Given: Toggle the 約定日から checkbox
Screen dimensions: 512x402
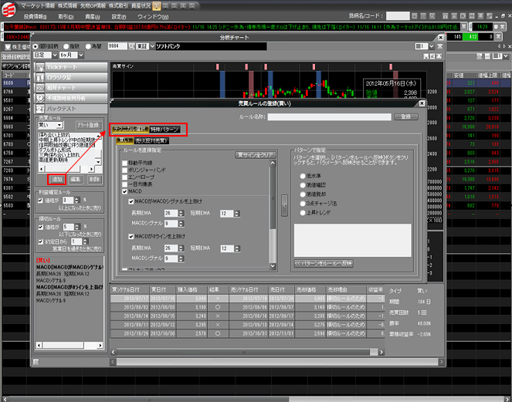Looking at the screenshot, I should (40, 242).
